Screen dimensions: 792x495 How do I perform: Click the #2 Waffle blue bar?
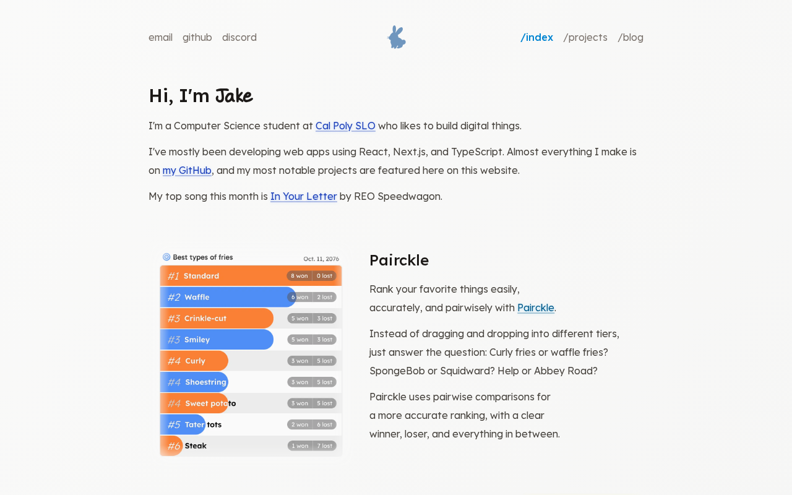(x=228, y=297)
